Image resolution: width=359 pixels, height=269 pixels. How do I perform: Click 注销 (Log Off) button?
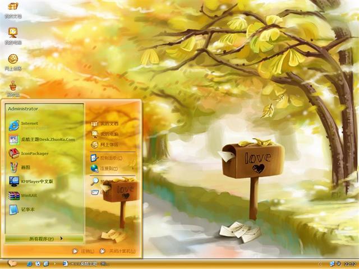pyautogui.click(x=84, y=251)
